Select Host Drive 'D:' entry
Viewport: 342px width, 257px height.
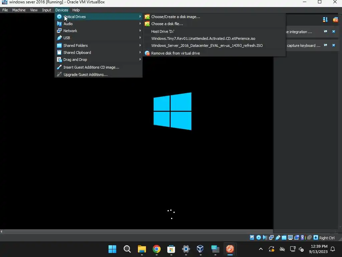point(214,31)
